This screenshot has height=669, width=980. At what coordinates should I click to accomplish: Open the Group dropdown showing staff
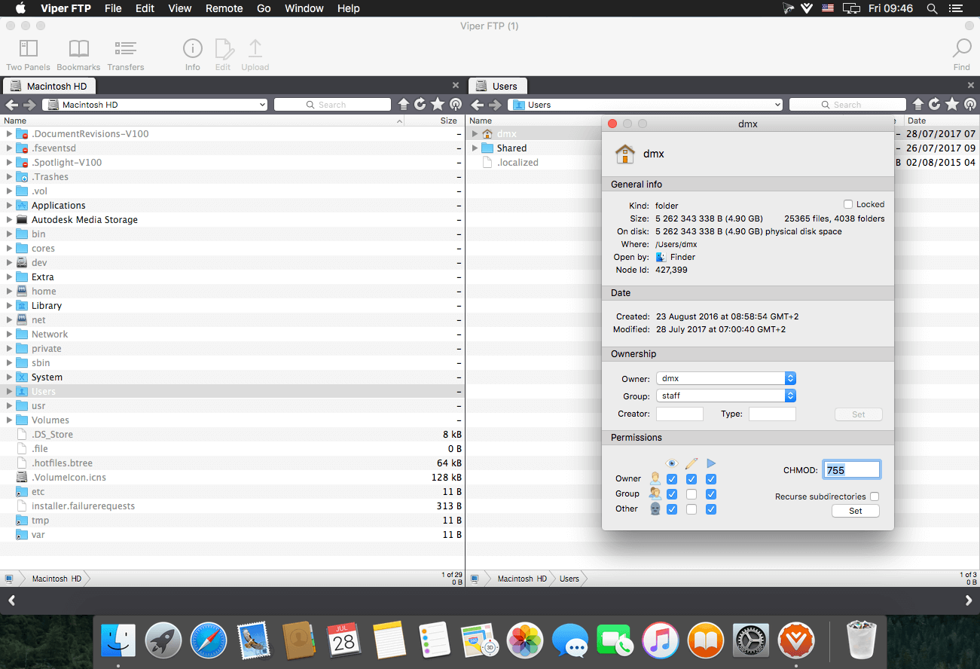pyautogui.click(x=726, y=396)
